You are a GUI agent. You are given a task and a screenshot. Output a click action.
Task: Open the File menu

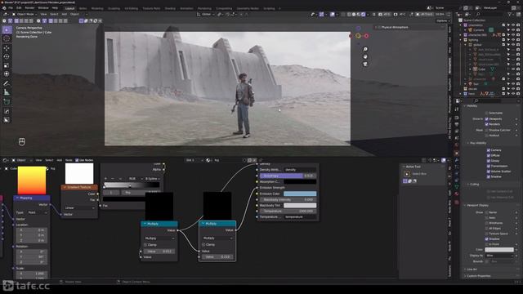11,8
